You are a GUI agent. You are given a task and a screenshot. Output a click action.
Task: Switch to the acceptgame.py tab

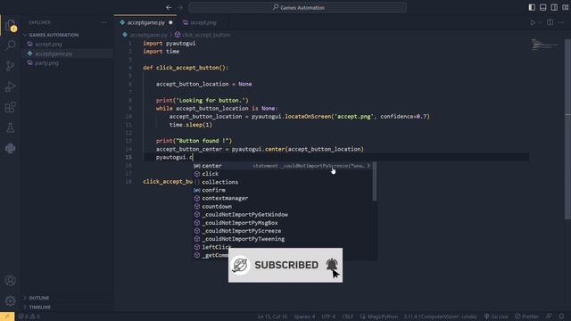[x=145, y=22]
